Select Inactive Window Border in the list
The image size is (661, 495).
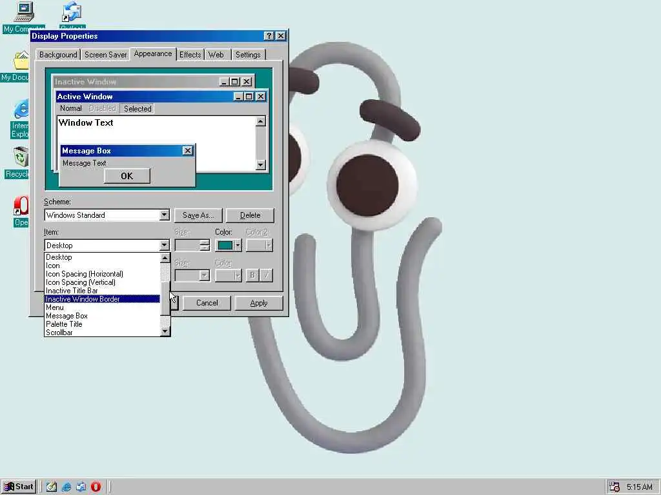coord(103,299)
